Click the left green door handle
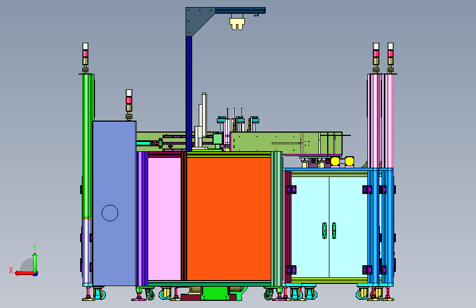Viewport: 476px width, 308px height. 324,231
